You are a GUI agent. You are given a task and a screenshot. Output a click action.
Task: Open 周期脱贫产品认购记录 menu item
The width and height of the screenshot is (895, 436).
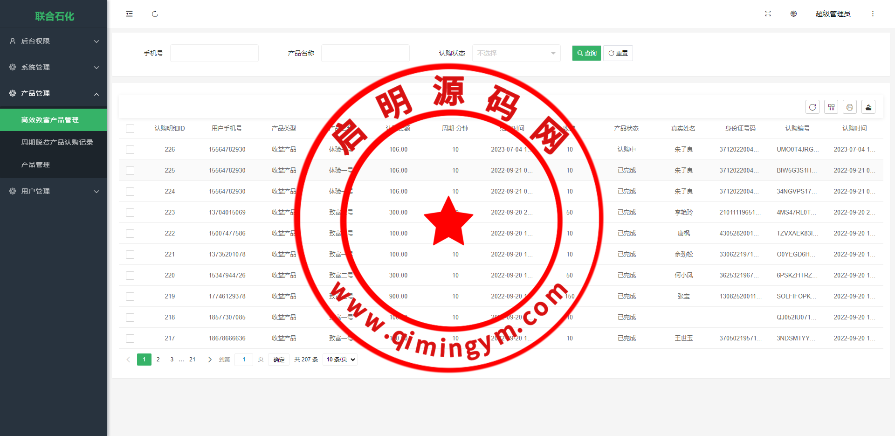click(57, 142)
